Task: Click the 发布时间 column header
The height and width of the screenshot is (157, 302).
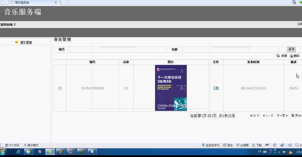Action: point(253,62)
